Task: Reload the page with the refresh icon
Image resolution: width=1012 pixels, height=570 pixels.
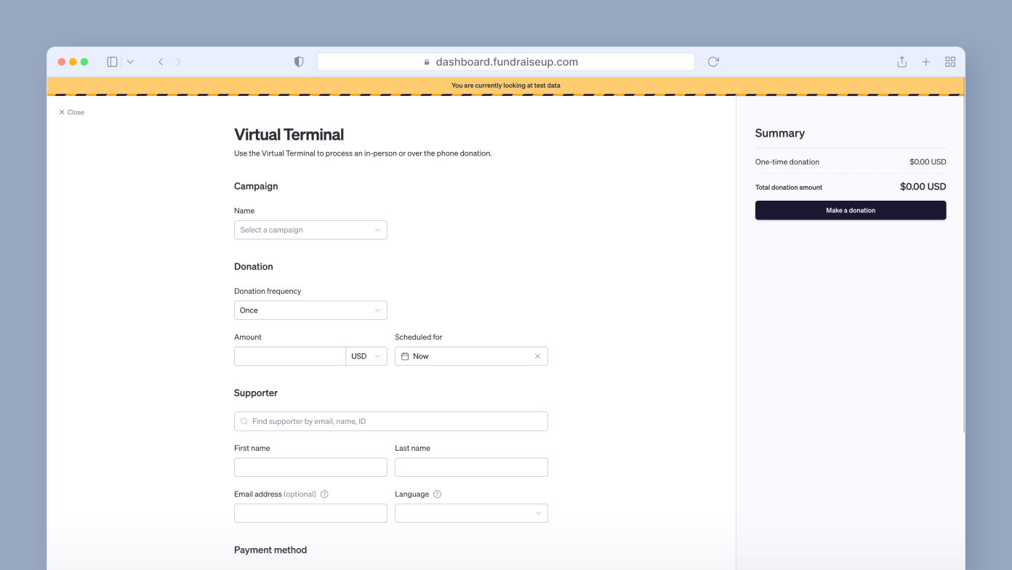Action: (x=712, y=61)
